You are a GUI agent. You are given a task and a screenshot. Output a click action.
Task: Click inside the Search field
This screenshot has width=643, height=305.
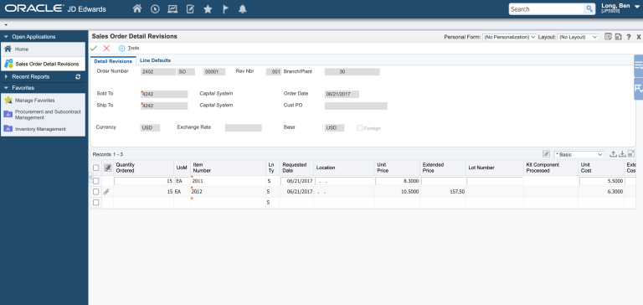click(x=547, y=9)
